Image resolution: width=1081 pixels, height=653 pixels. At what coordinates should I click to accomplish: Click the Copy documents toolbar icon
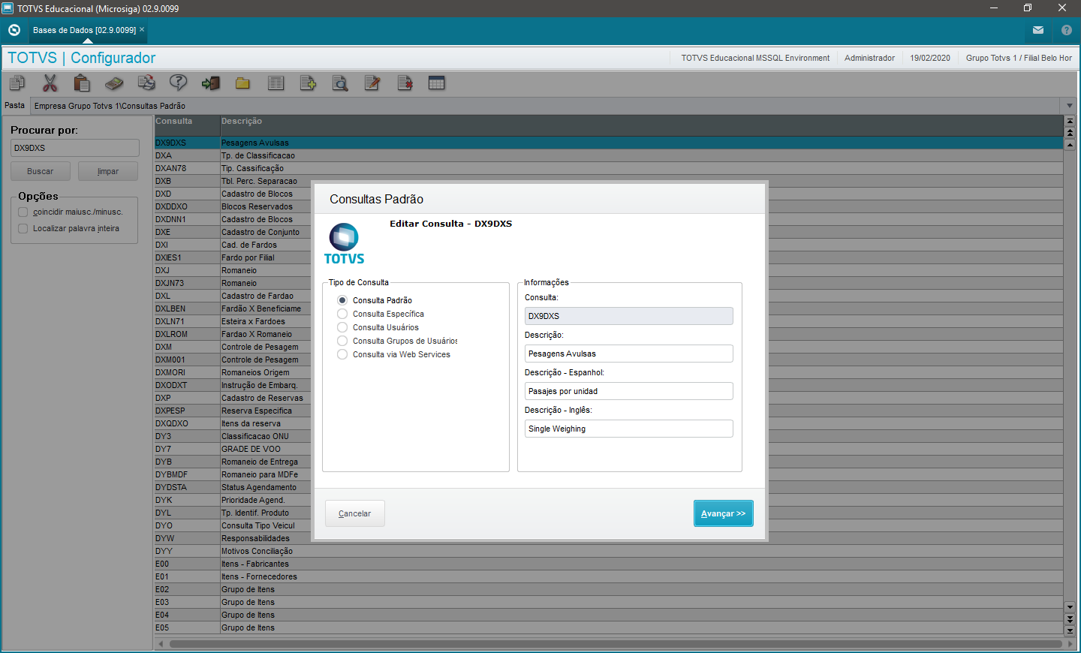(17, 83)
